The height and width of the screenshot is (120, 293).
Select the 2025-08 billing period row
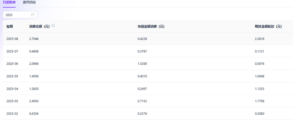[12, 39]
